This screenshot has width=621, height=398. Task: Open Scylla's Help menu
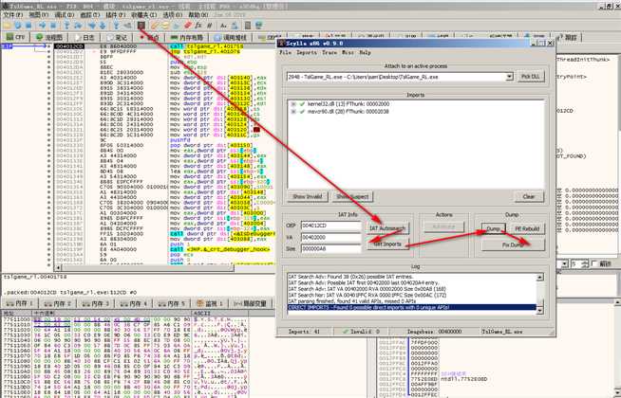click(365, 52)
